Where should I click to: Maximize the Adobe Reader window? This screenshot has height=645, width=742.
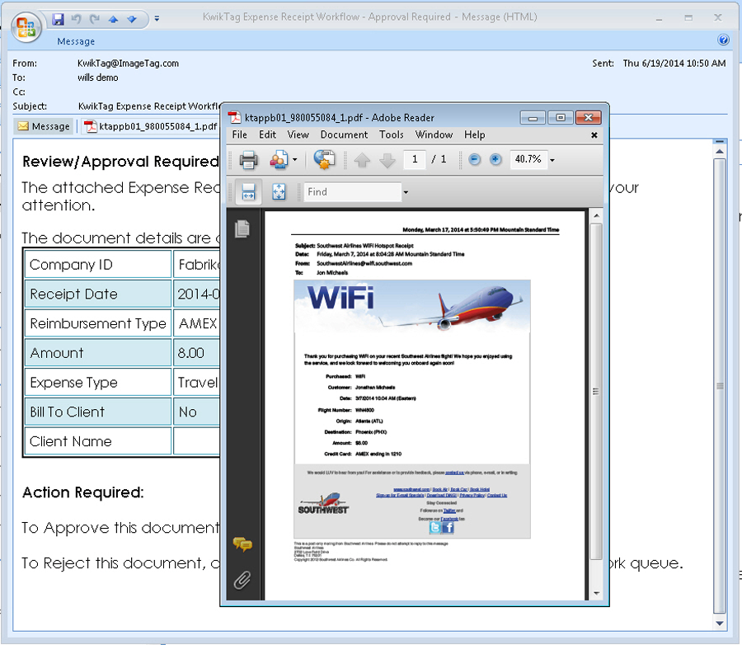(561, 117)
